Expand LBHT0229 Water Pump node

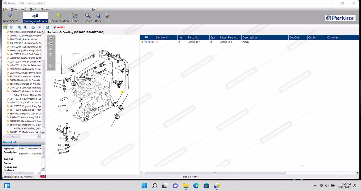click(8, 58)
